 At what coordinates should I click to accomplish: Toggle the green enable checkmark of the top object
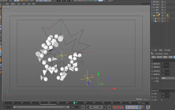[165, 2]
